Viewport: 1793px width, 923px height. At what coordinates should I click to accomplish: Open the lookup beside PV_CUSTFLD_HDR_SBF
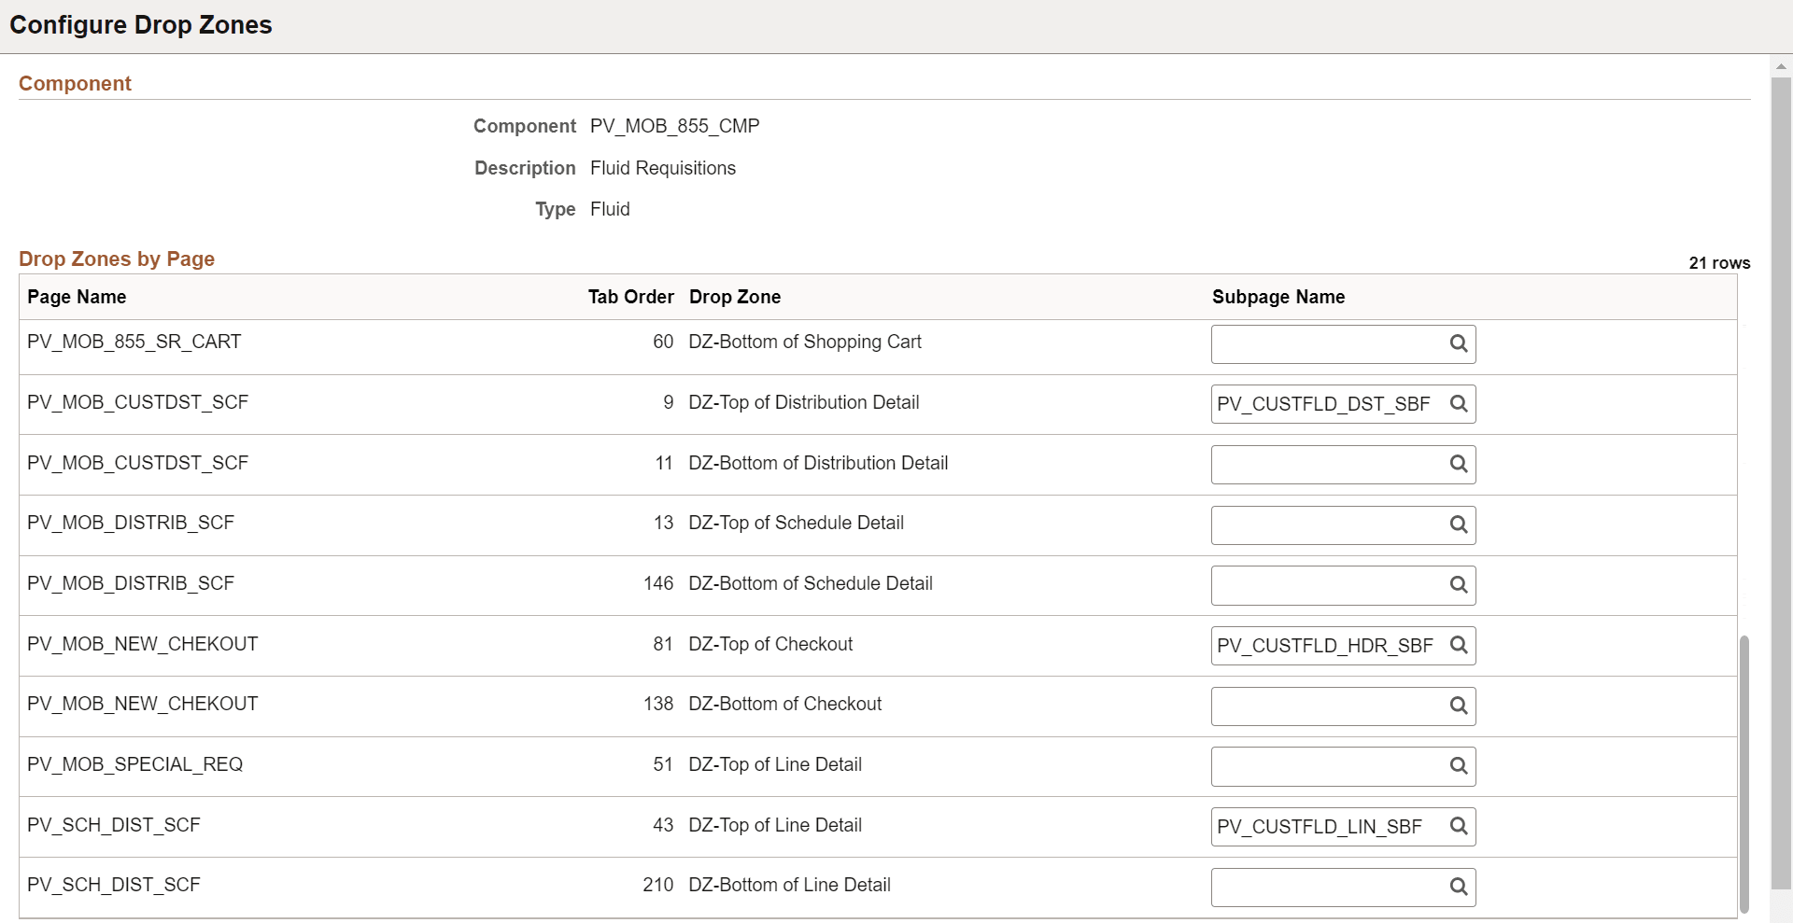pos(1459,645)
